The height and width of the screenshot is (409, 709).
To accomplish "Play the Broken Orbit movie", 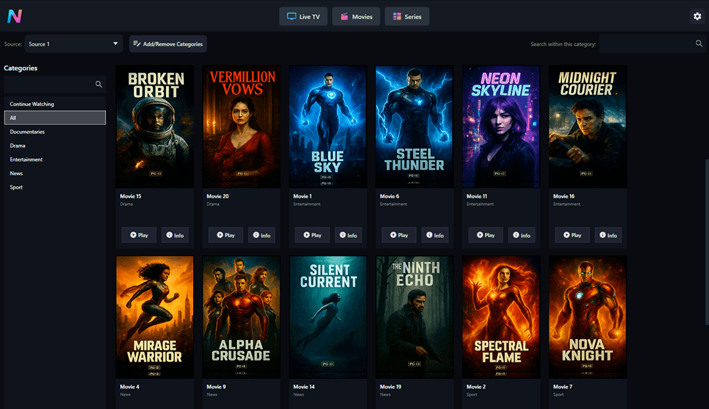I will tap(139, 235).
